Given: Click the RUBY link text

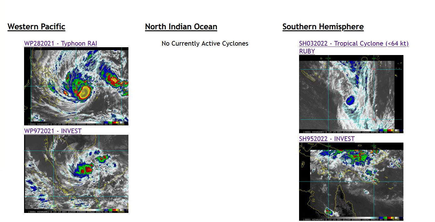Looking at the screenshot, I should [307, 51].
